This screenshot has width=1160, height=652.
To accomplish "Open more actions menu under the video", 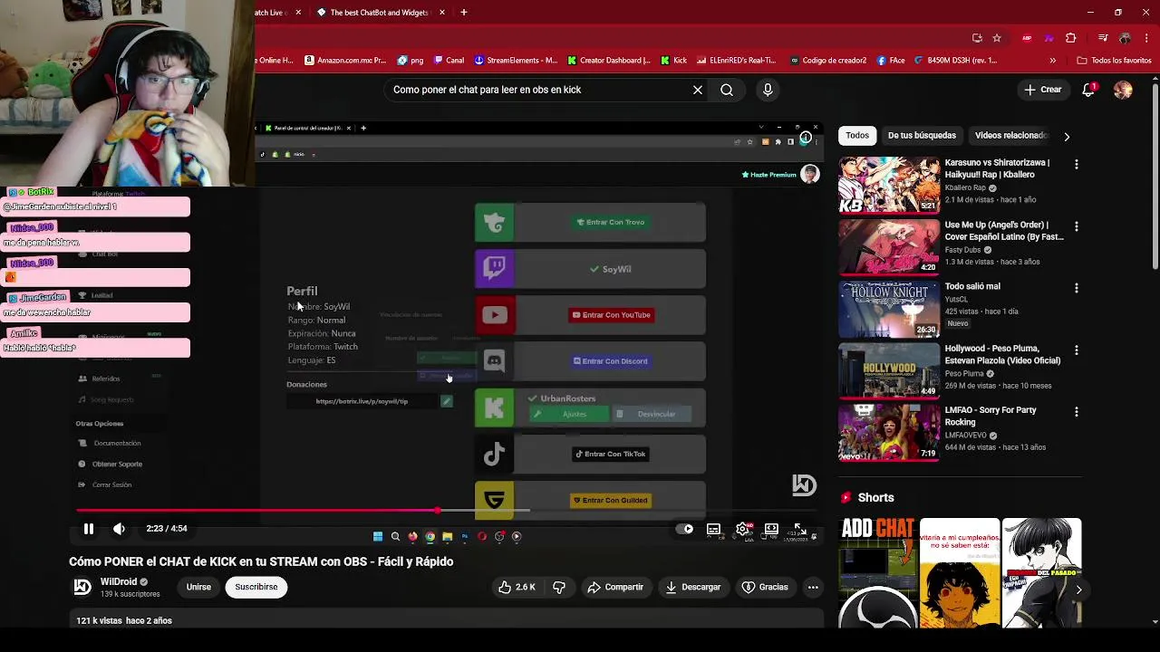I will click(813, 587).
